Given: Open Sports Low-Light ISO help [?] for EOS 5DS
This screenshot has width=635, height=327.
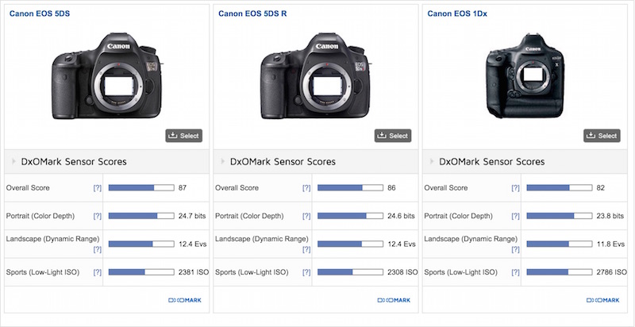Looking at the screenshot, I should [97, 272].
